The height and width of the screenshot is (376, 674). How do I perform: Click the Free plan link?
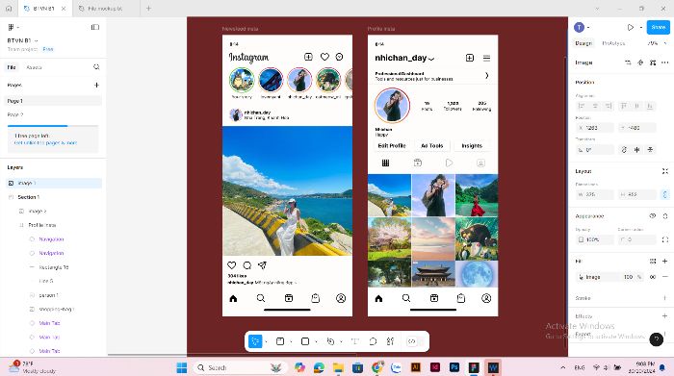pyautogui.click(x=48, y=49)
